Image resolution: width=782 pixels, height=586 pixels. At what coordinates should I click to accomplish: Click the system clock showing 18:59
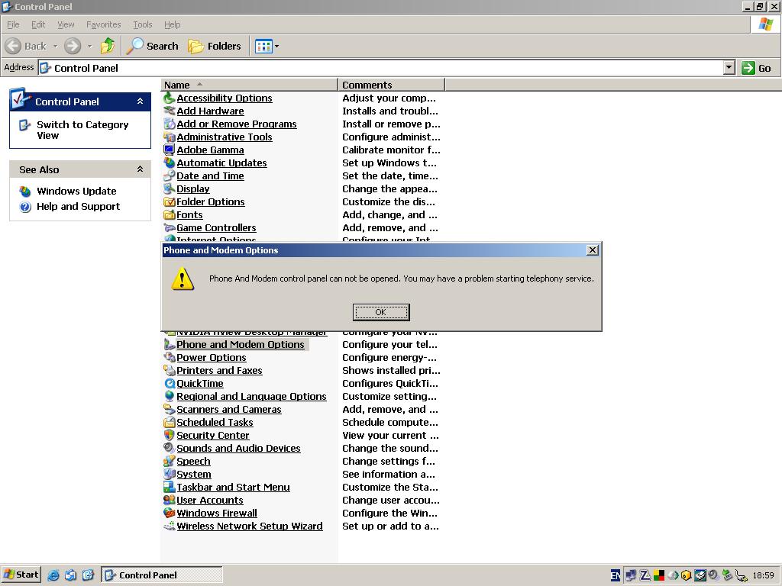[763, 575]
